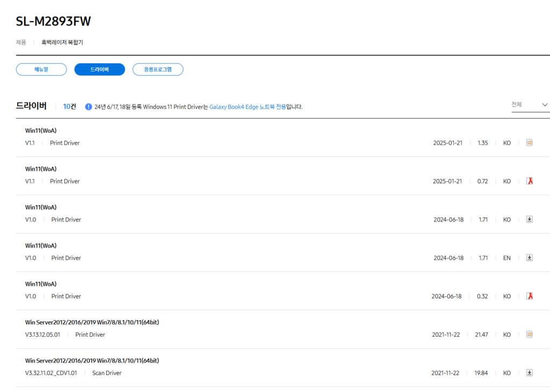Download the V1.0 KO driver sized 1.71
The width and height of the screenshot is (550, 390).
tap(529, 219)
